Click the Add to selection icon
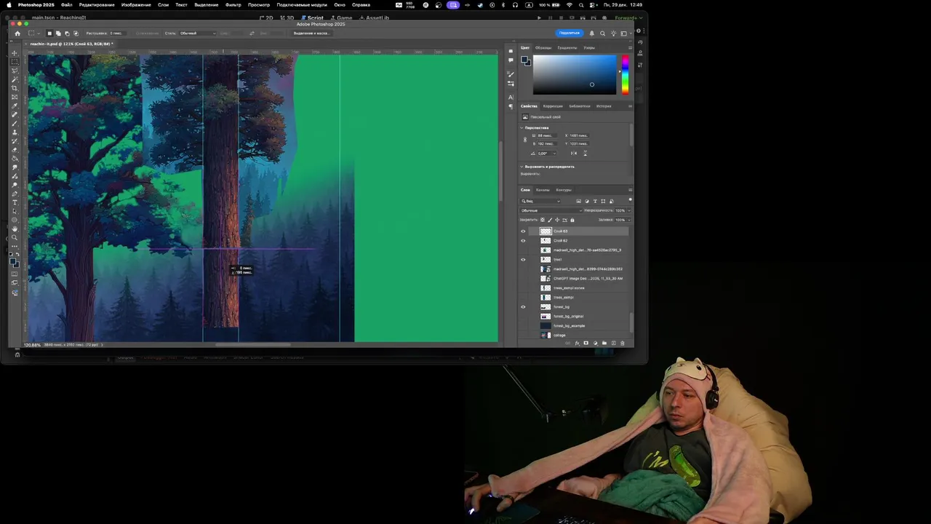Screen dimensions: 931x524 click(58, 33)
